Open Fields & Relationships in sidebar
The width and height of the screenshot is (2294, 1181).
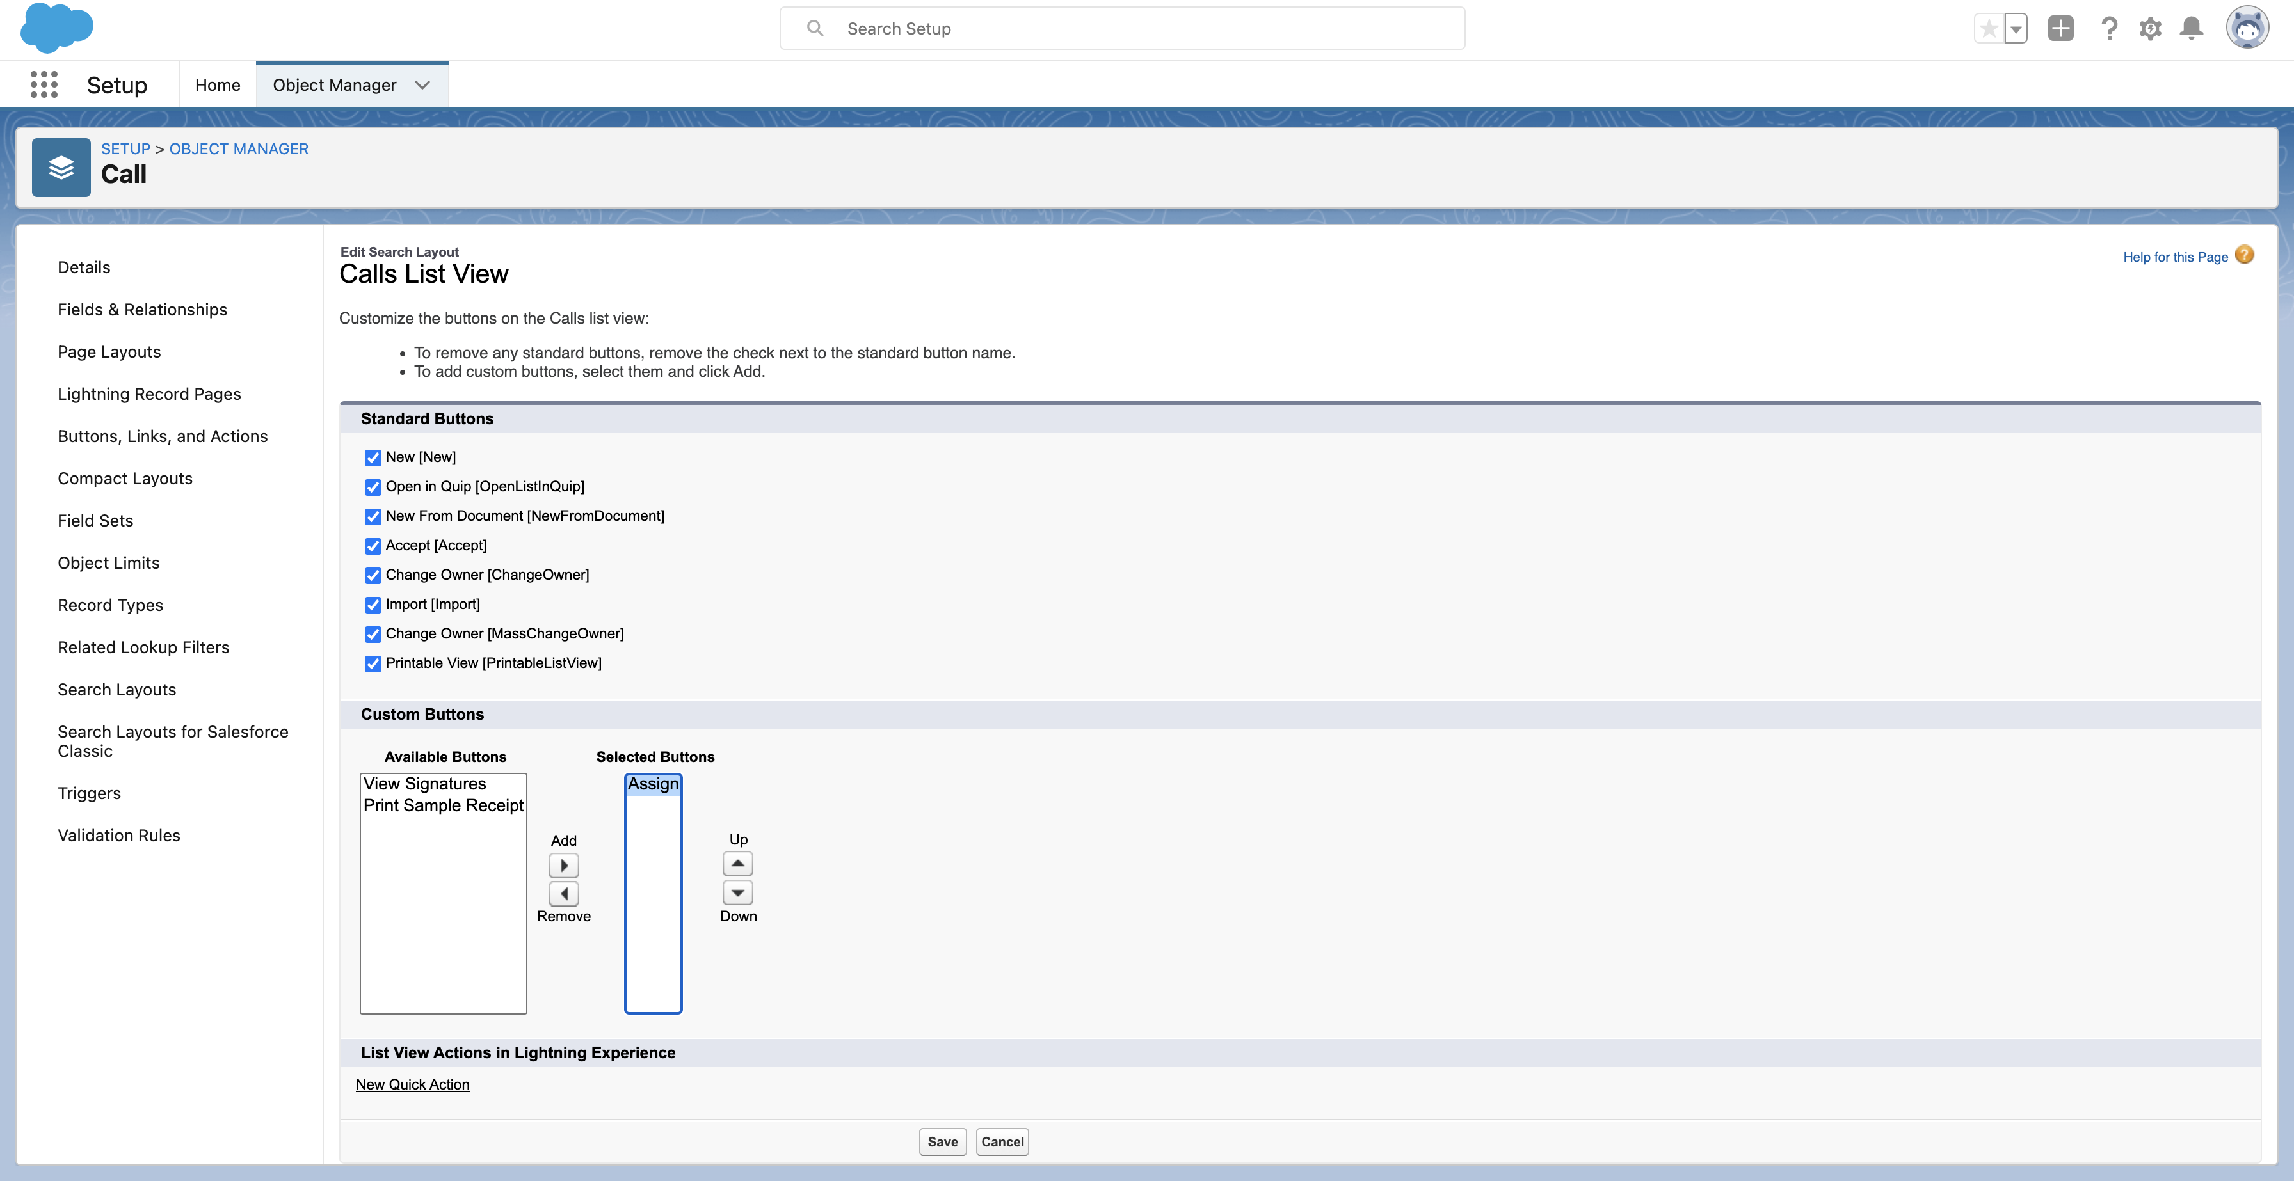coord(143,309)
